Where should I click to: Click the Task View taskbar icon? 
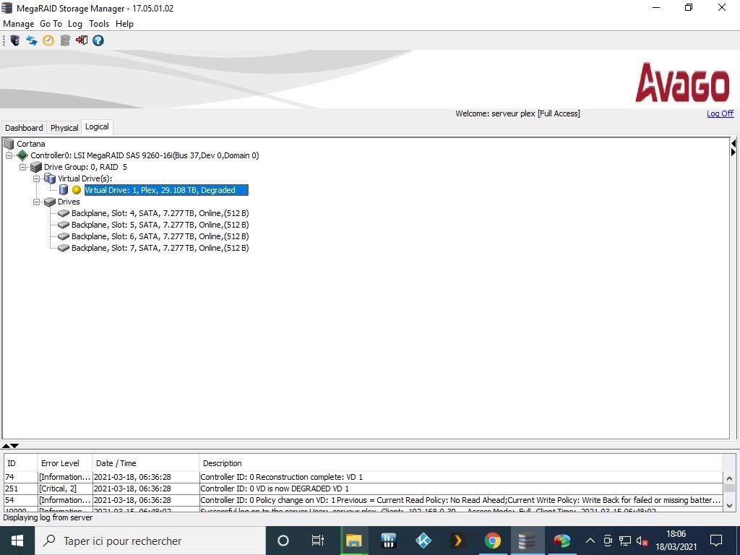pos(318,541)
